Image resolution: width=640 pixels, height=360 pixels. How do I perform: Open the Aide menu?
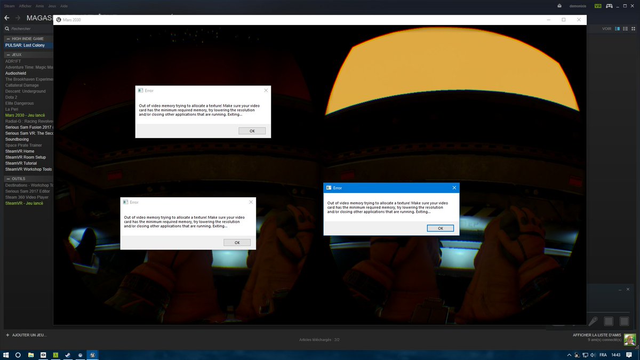[x=64, y=6]
